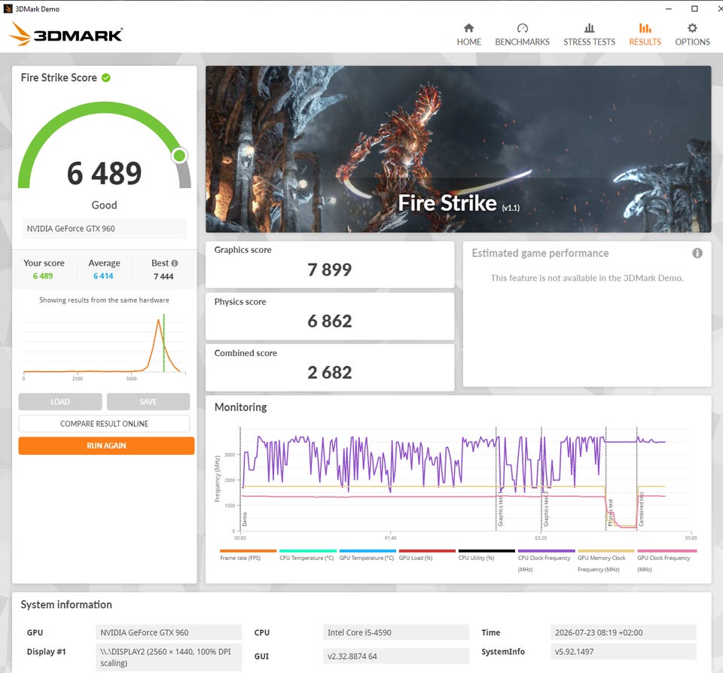723x673 pixels.
Task: Click COMPARE RESULT ONLINE button
Action: (104, 424)
